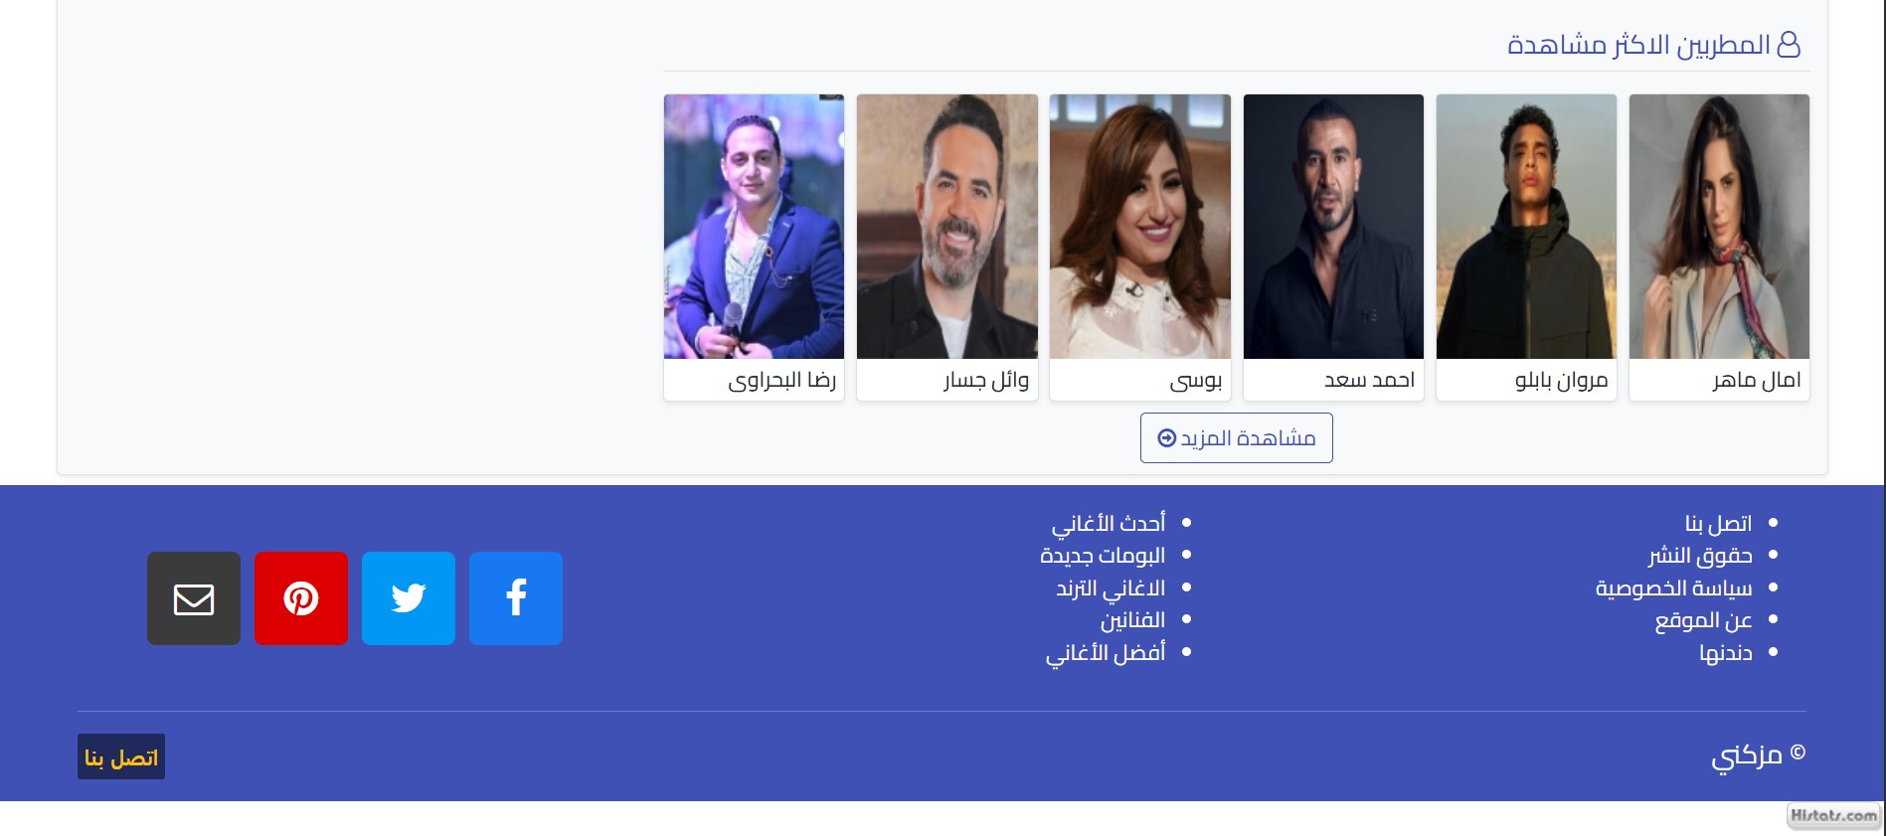
Task: Open امال ماهر artist photo
Action: tap(1719, 227)
